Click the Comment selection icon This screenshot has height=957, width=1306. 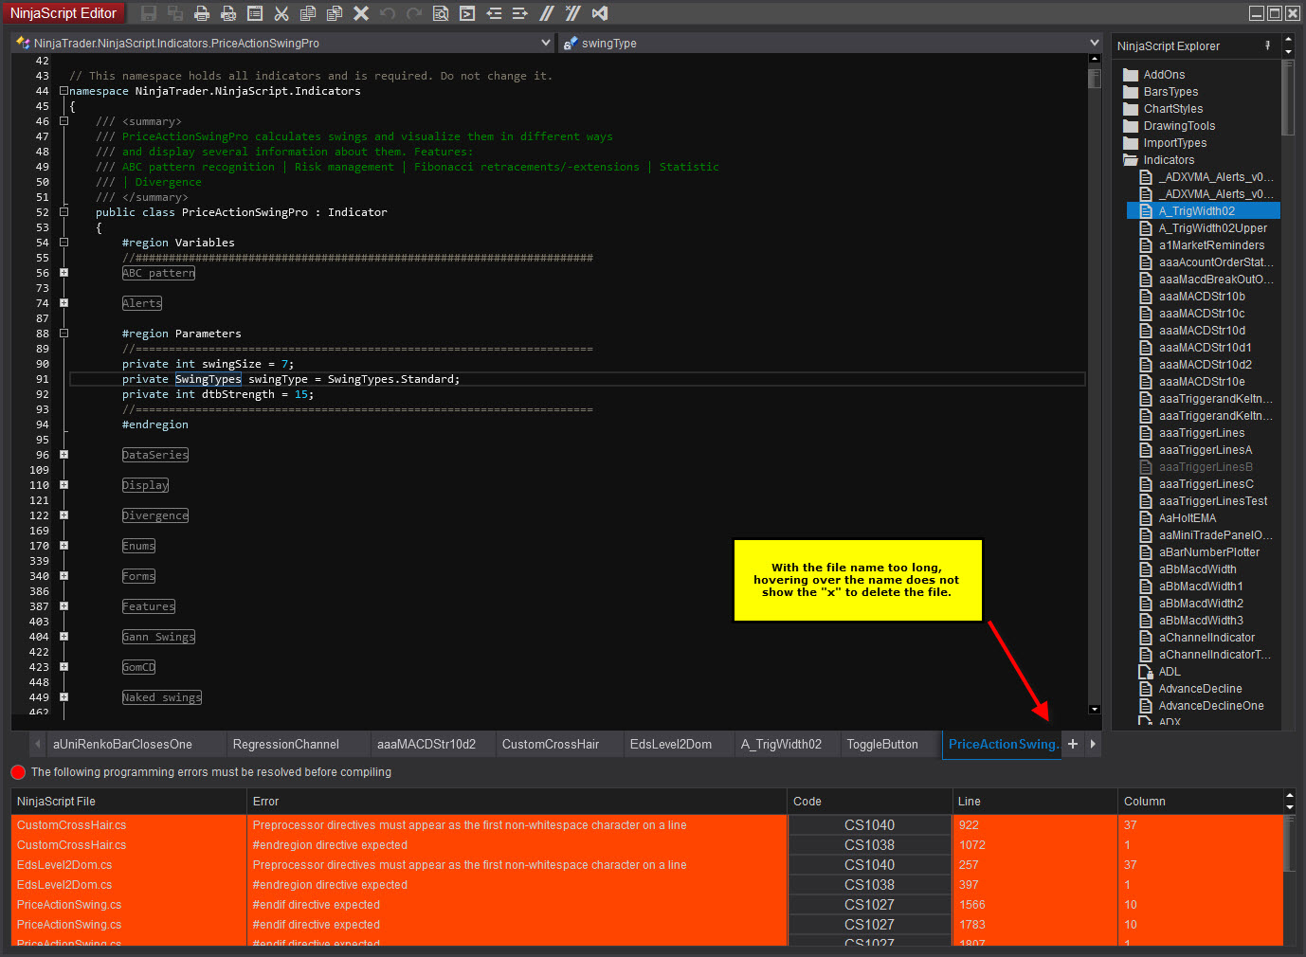tap(547, 13)
